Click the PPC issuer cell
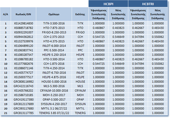Image resolution: width=172 pixels, height=119 pixels. pyautogui.click(x=80, y=50)
